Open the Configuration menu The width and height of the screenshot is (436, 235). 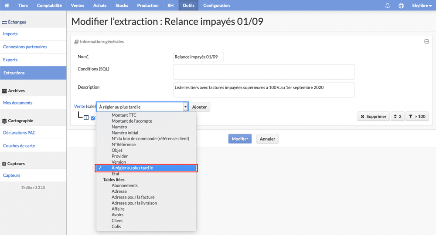[x=216, y=5]
